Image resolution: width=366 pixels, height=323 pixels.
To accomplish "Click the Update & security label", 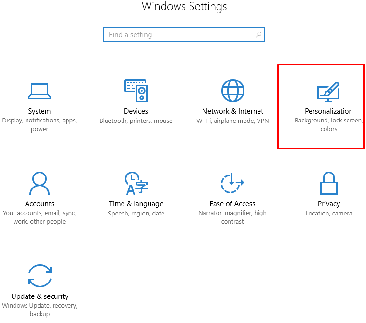I will (40, 296).
